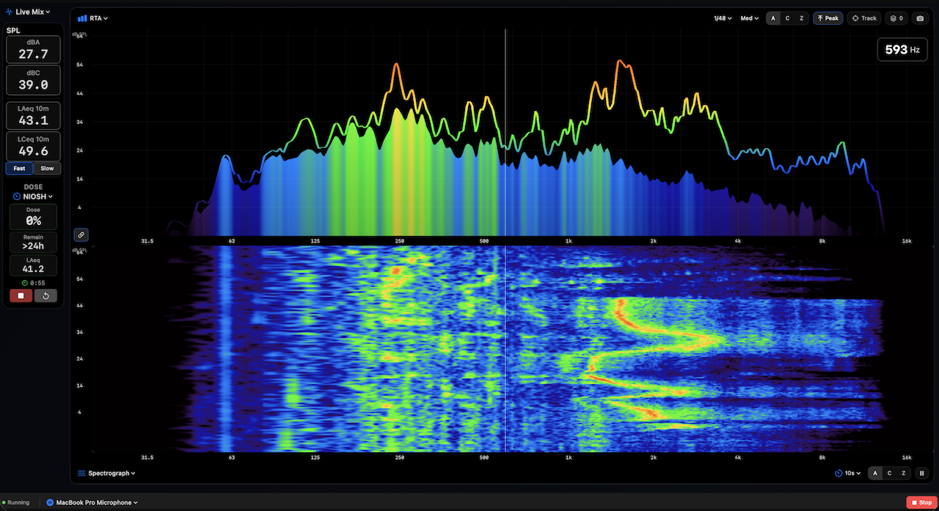Open the Spectrograph view menu

tap(107, 474)
